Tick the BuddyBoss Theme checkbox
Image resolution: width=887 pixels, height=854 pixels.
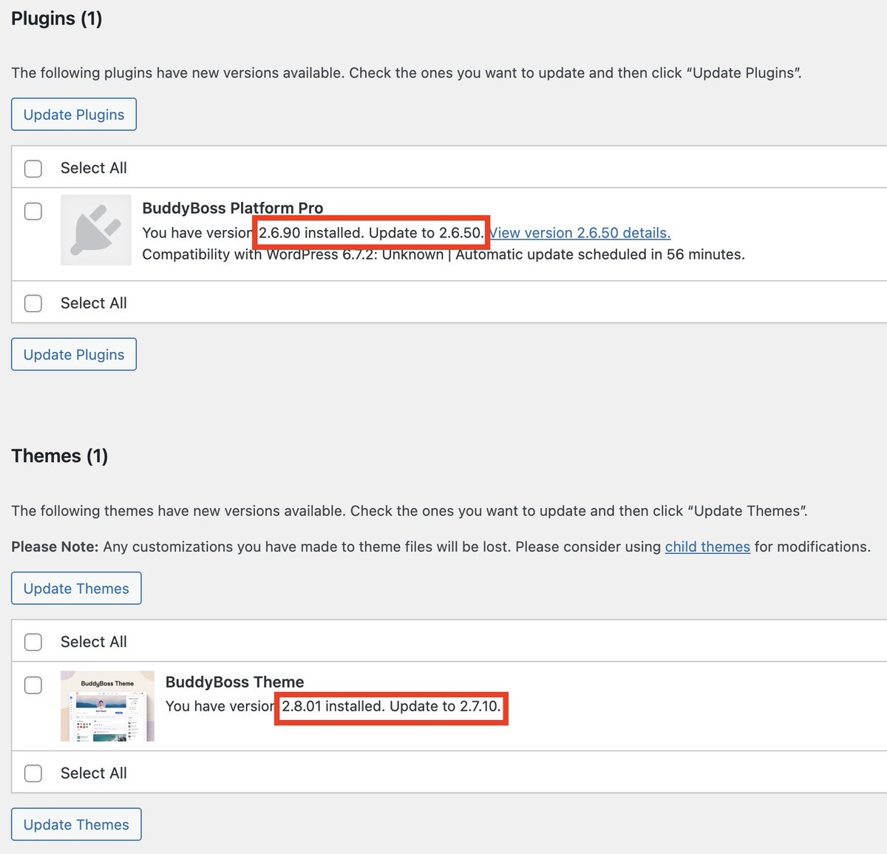click(33, 685)
